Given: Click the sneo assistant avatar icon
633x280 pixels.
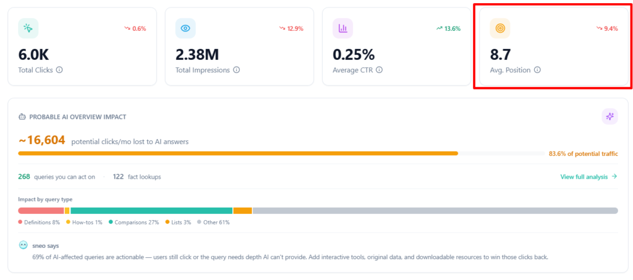Looking at the screenshot, I should 23,245.
